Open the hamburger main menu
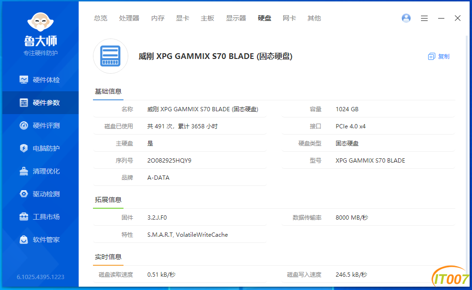This screenshot has height=290, width=472. pos(424,19)
